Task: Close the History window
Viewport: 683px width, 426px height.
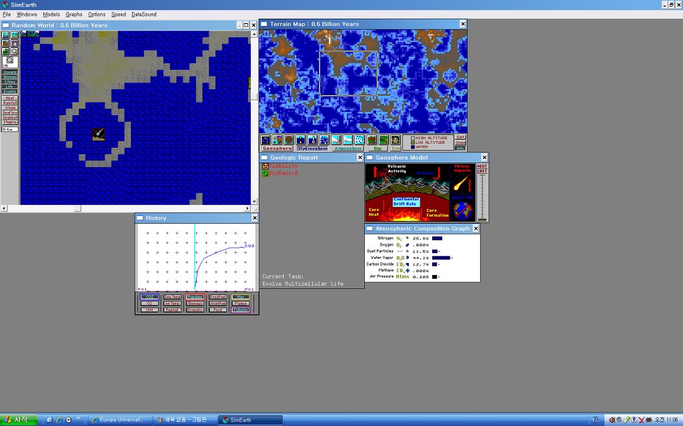Action: pos(255,218)
